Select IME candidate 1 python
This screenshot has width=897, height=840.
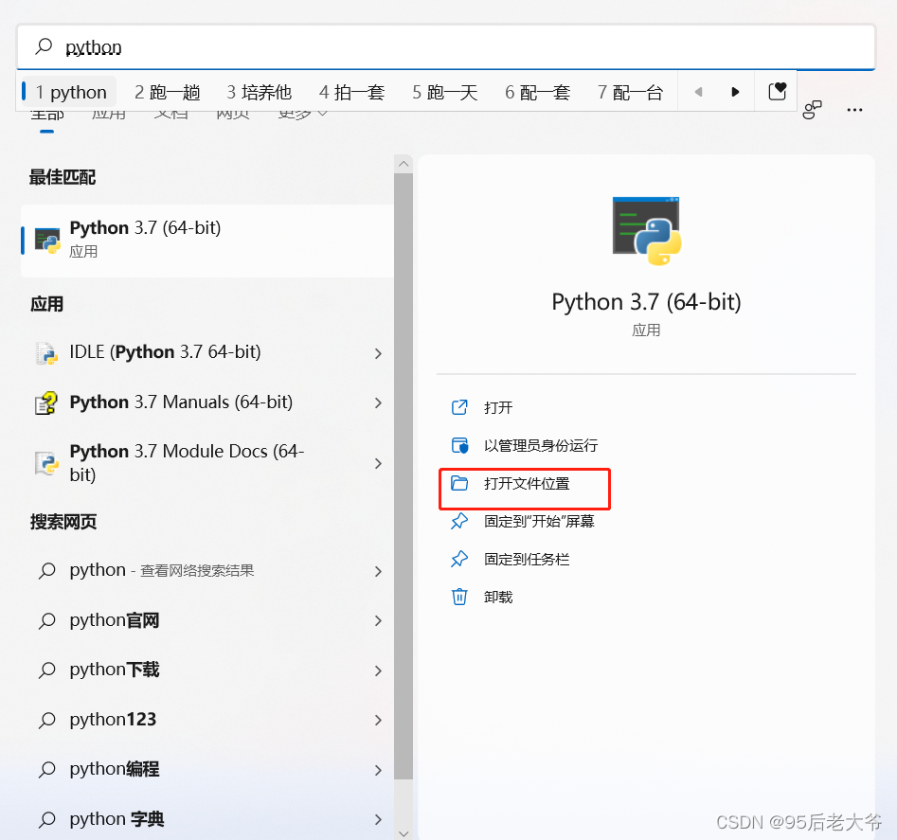(x=71, y=92)
